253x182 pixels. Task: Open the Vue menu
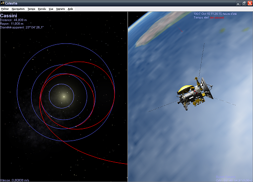coord(51,9)
